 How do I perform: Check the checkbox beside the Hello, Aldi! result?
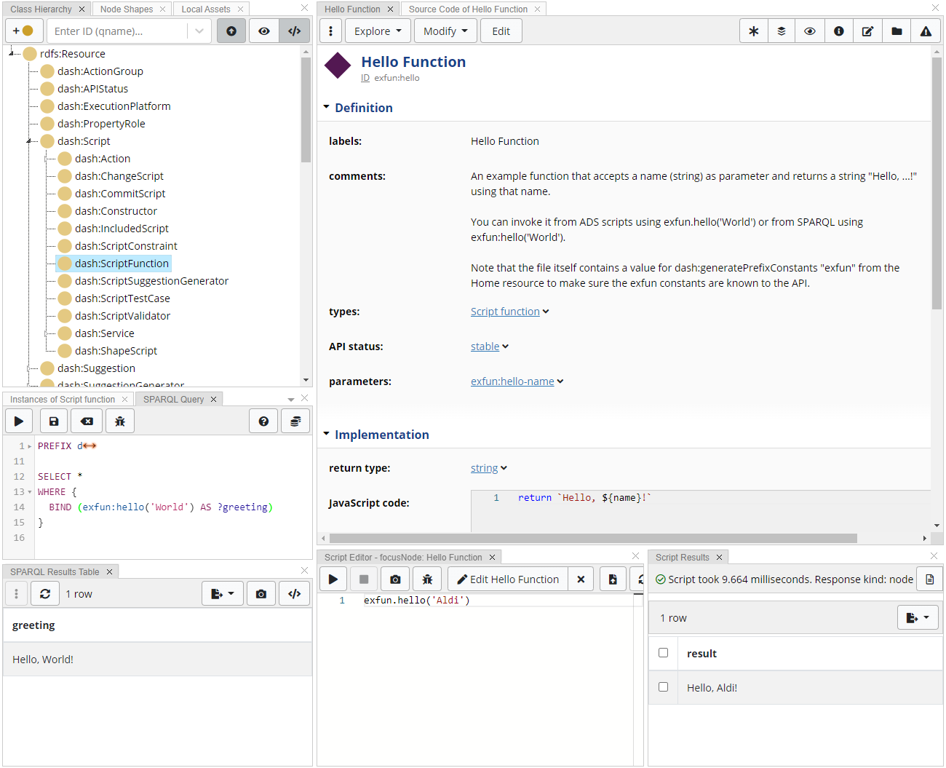(x=663, y=686)
